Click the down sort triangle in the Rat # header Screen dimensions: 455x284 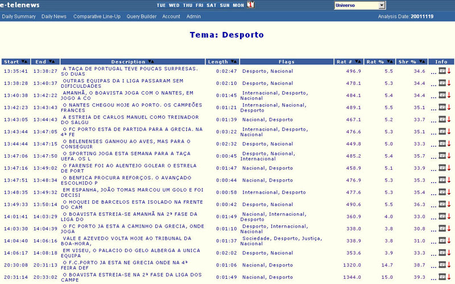click(x=357, y=61)
